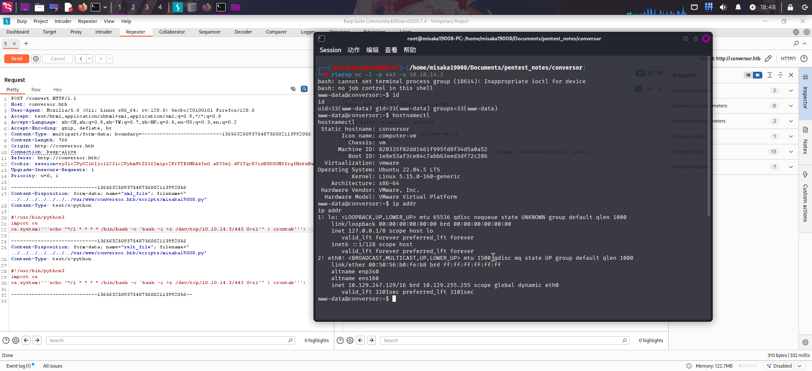Switch to the Proxy tab
Viewport: 812px width, 371px height.
click(x=76, y=32)
